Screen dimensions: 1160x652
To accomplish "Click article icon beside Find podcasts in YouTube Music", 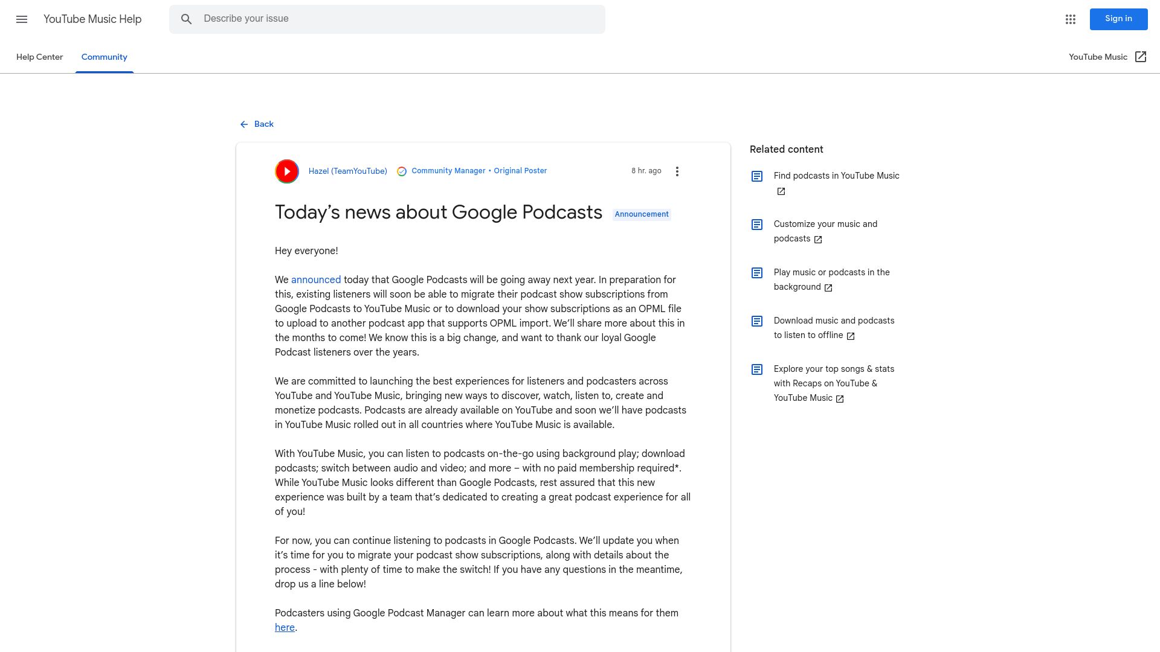I will click(x=757, y=176).
